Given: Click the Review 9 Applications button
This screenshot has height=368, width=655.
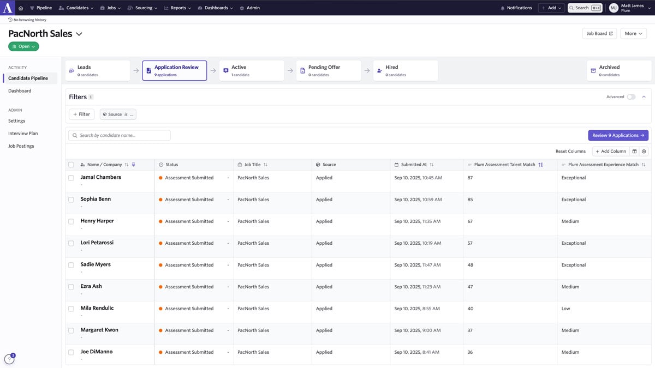Looking at the screenshot, I should (618, 135).
